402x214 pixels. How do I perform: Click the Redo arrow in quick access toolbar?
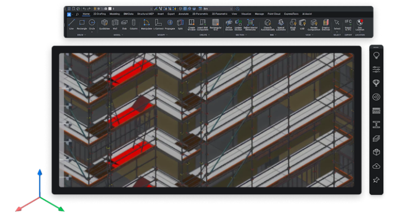pyautogui.click(x=89, y=8)
